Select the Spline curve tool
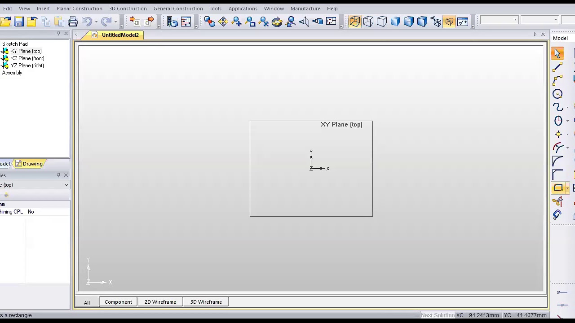The width and height of the screenshot is (575, 323). pos(557,107)
